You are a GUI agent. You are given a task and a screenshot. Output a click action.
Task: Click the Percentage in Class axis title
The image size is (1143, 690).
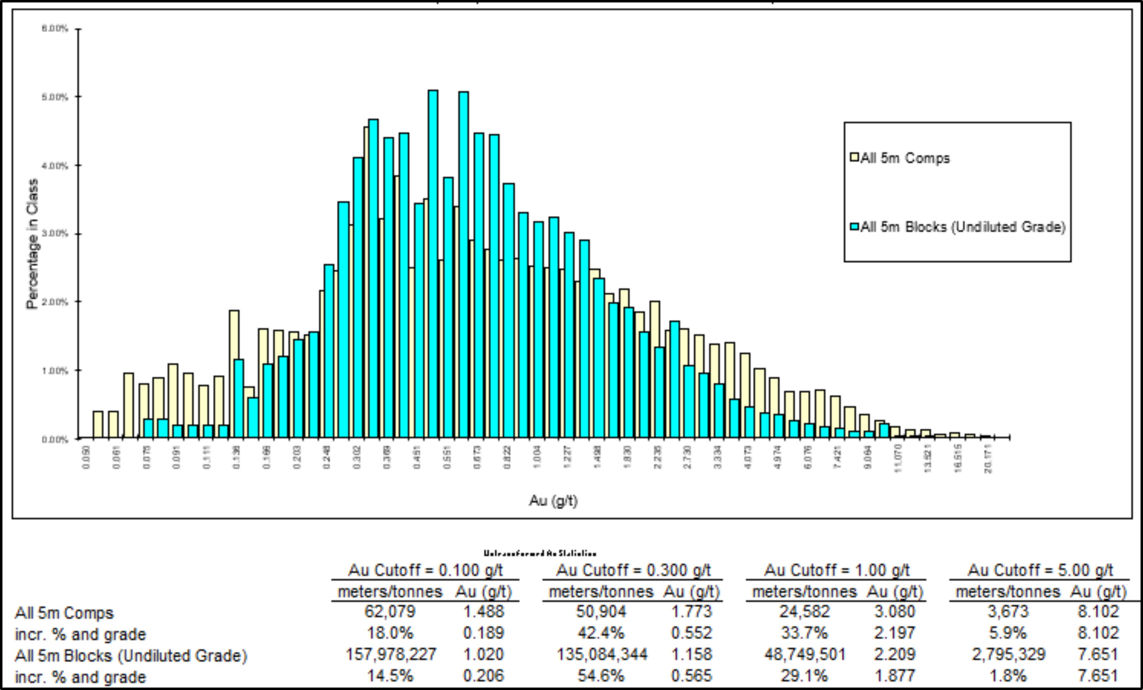32,243
